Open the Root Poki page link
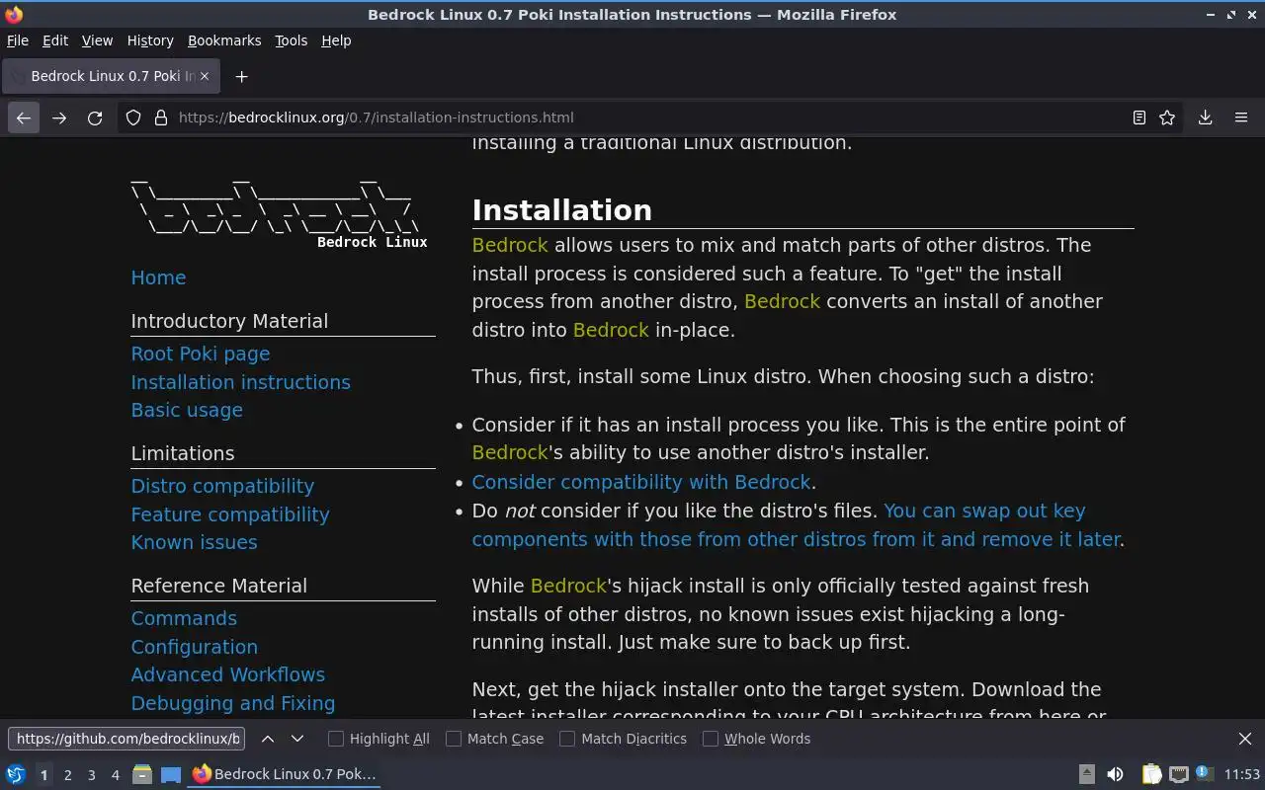This screenshot has width=1265, height=790. pos(201,354)
